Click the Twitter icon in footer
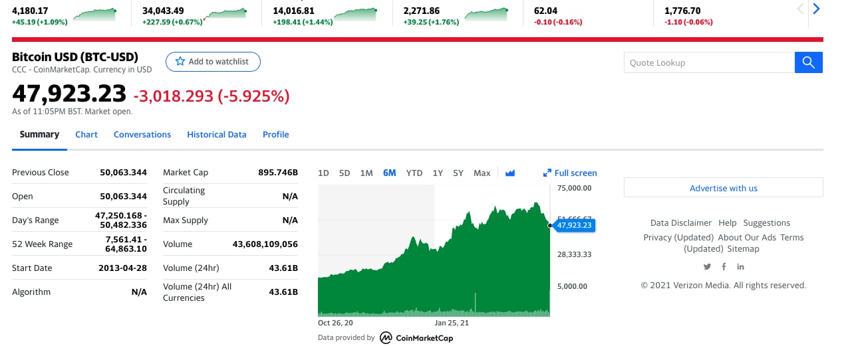The image size is (846, 348). pyautogui.click(x=707, y=266)
